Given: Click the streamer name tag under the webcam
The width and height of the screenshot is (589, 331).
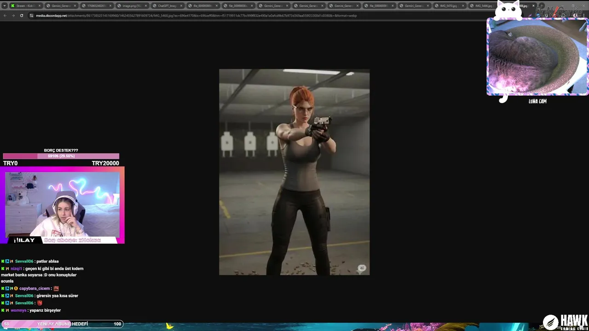Looking at the screenshot, I should coord(24,240).
